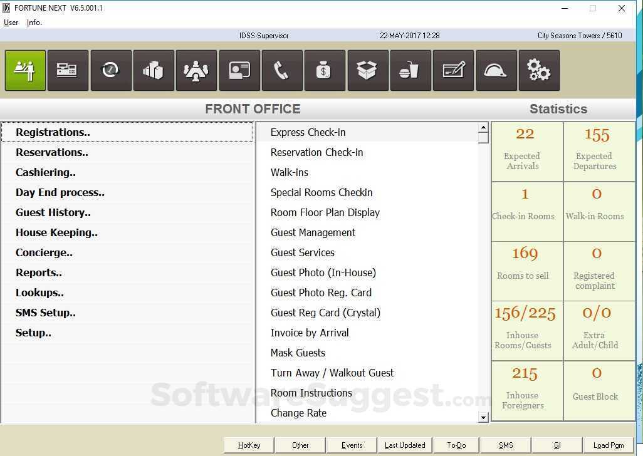Open the Settings gears icon
Screen dimensions: 643x456
click(539, 70)
